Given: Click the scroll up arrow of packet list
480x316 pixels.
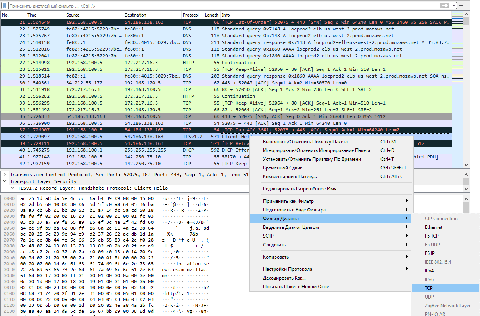Looking at the screenshot, I should pos(467,15).
